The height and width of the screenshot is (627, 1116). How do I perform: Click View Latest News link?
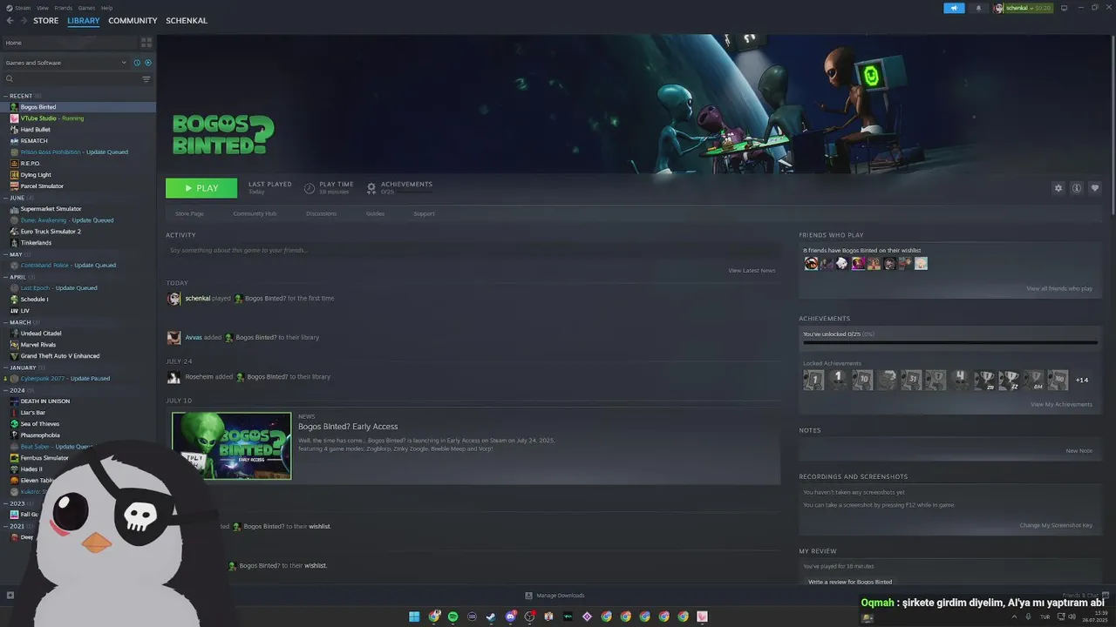[752, 271]
